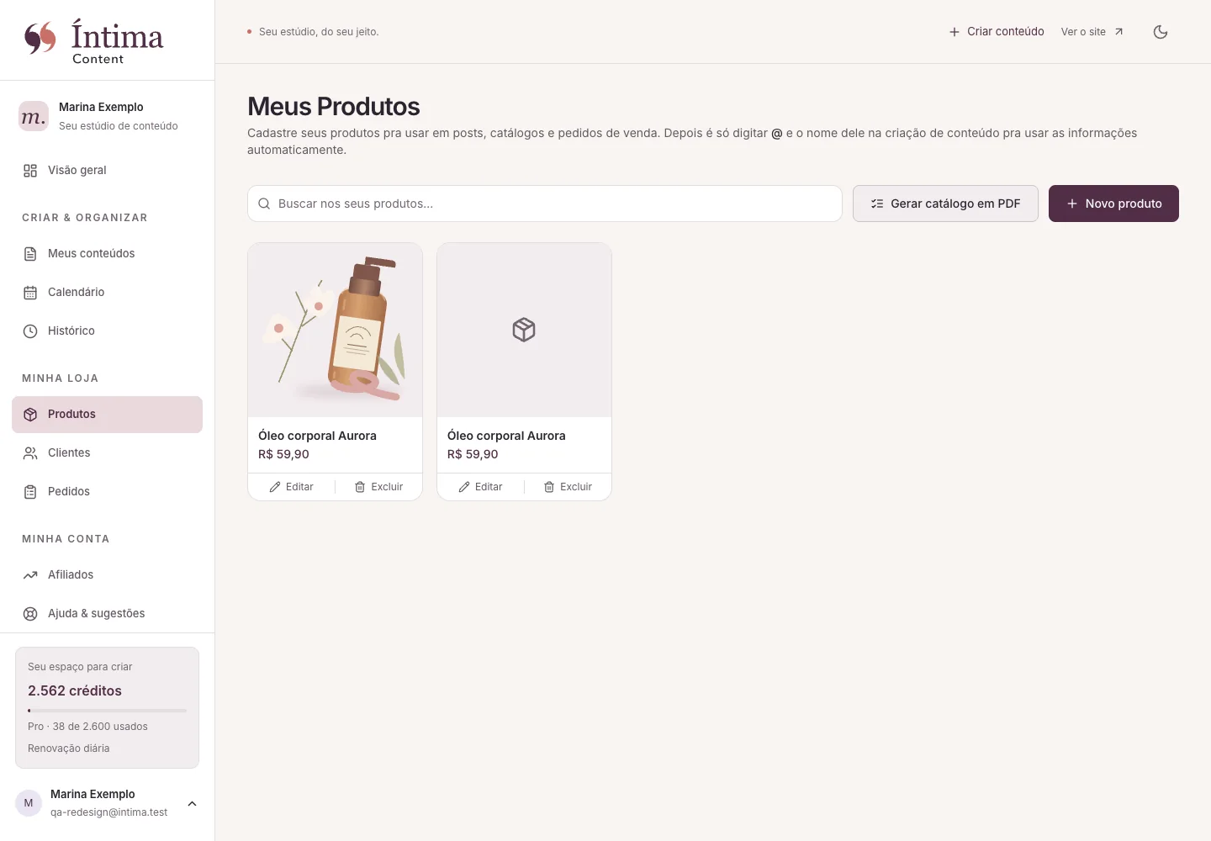Click the Pedidos clipboard icon

click(30, 492)
